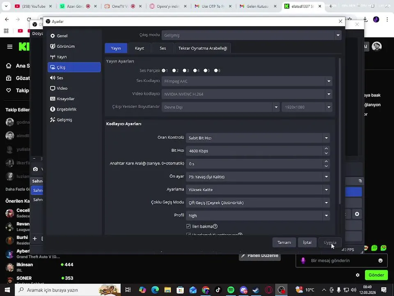Image resolution: width=394 pixels, height=296 pixels.
Task: Select audio track 5 radio button
Action: click(x=206, y=70)
